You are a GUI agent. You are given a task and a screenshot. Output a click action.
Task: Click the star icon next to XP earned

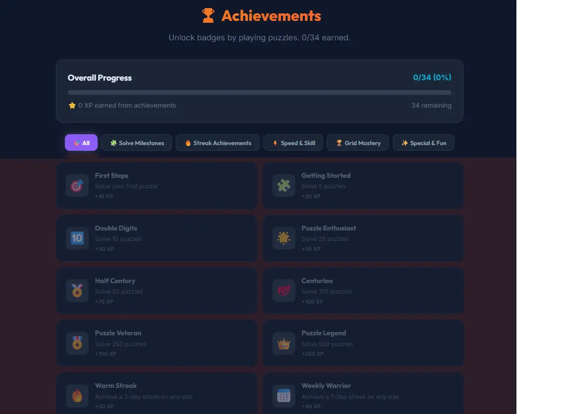72,105
